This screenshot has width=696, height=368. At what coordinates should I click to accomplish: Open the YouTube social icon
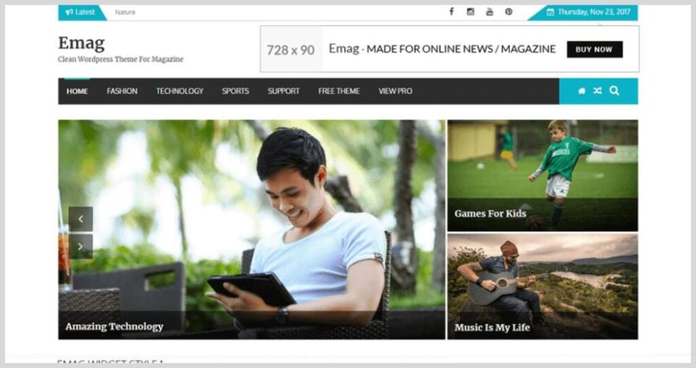[x=489, y=12]
